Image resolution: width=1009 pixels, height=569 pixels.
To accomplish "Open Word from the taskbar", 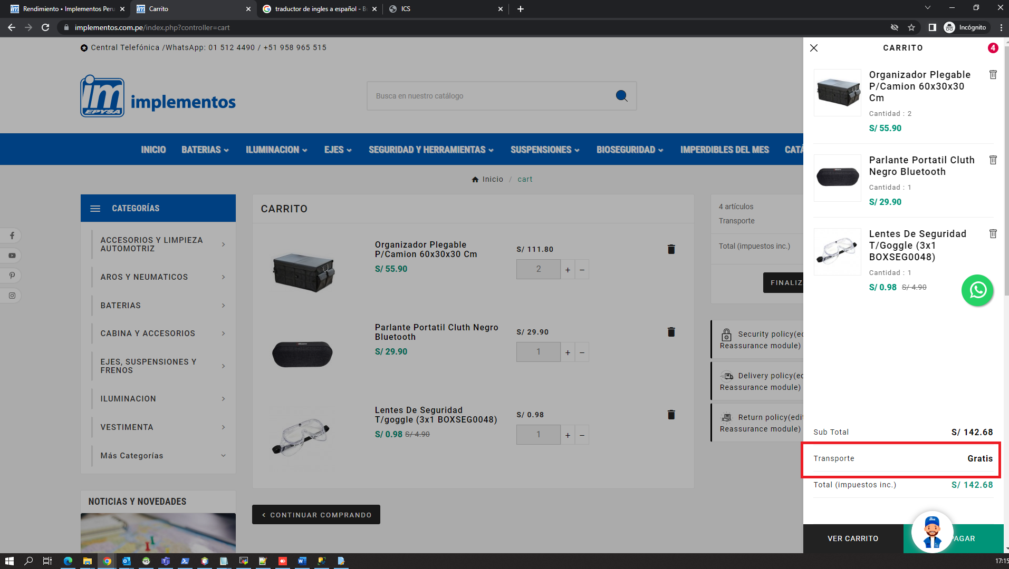I will [x=302, y=561].
